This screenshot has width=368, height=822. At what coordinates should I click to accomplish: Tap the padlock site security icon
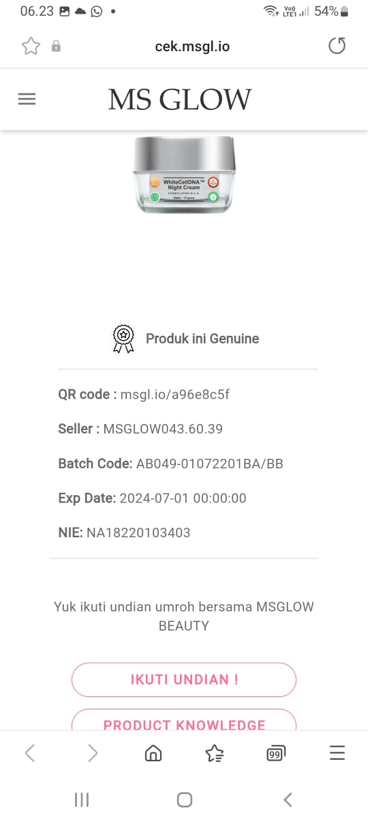click(x=57, y=46)
